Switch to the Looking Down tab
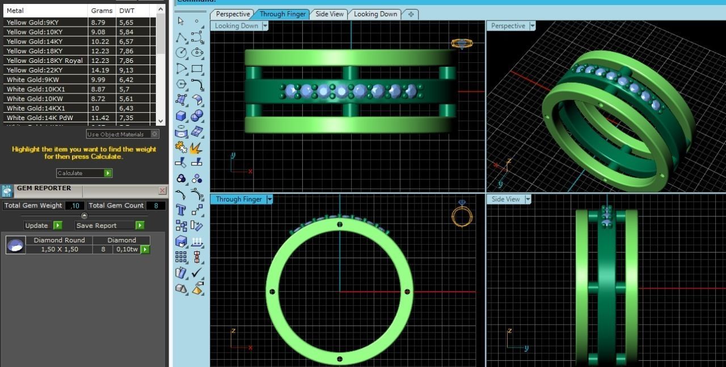The image size is (726, 367). point(375,14)
